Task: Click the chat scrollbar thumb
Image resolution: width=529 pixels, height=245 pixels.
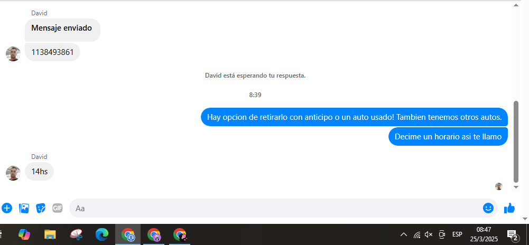Action: point(515,142)
